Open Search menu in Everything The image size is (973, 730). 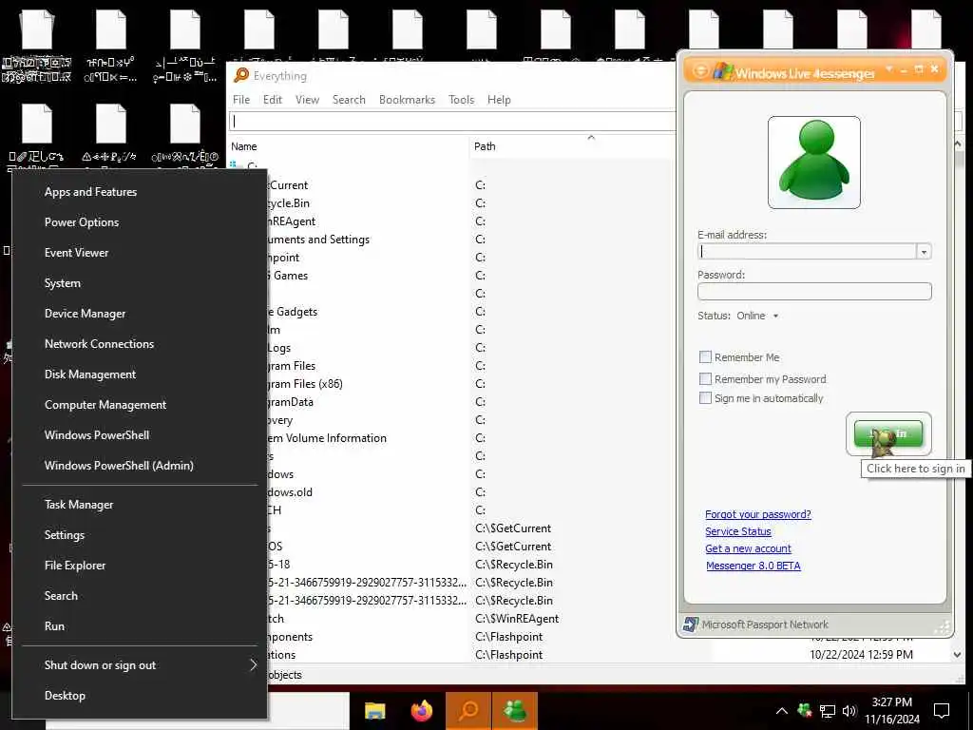click(349, 99)
